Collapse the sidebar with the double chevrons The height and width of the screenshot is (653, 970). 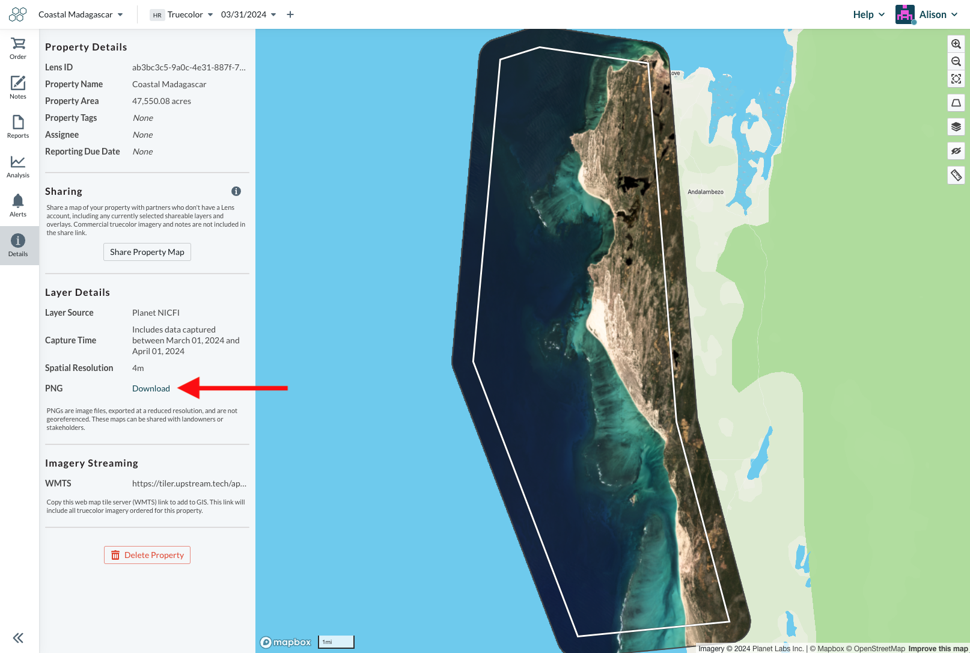pos(17,637)
